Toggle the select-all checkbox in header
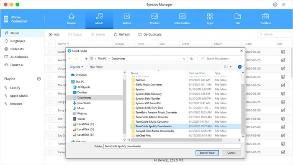Viewport: 293px width, 165px height. pos(50,44)
